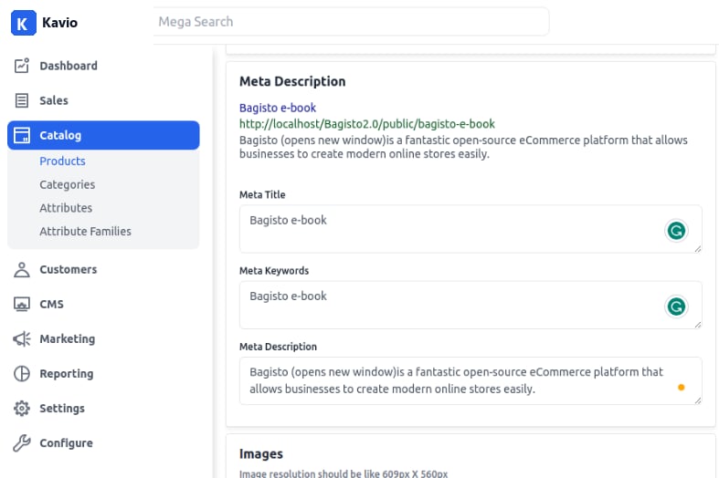Click the Bagisto e-book preview title
The height and width of the screenshot is (478, 719).
pyautogui.click(x=278, y=108)
